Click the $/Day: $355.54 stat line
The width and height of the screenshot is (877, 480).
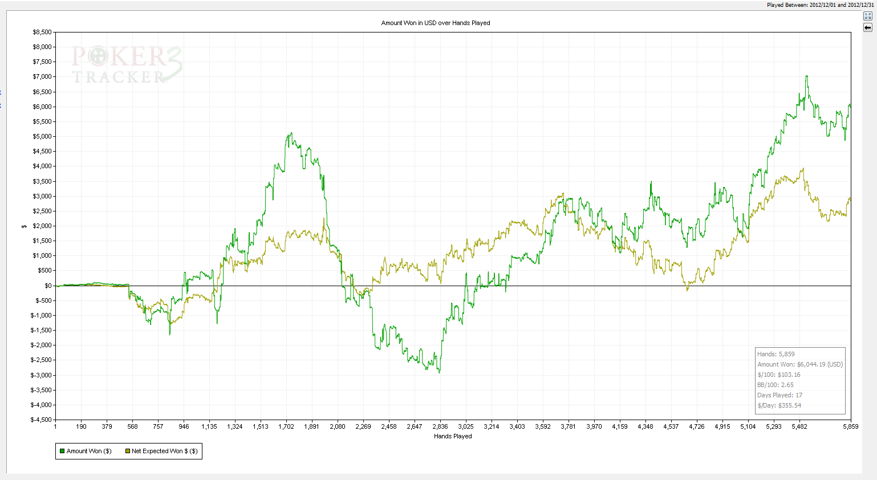[x=779, y=405]
